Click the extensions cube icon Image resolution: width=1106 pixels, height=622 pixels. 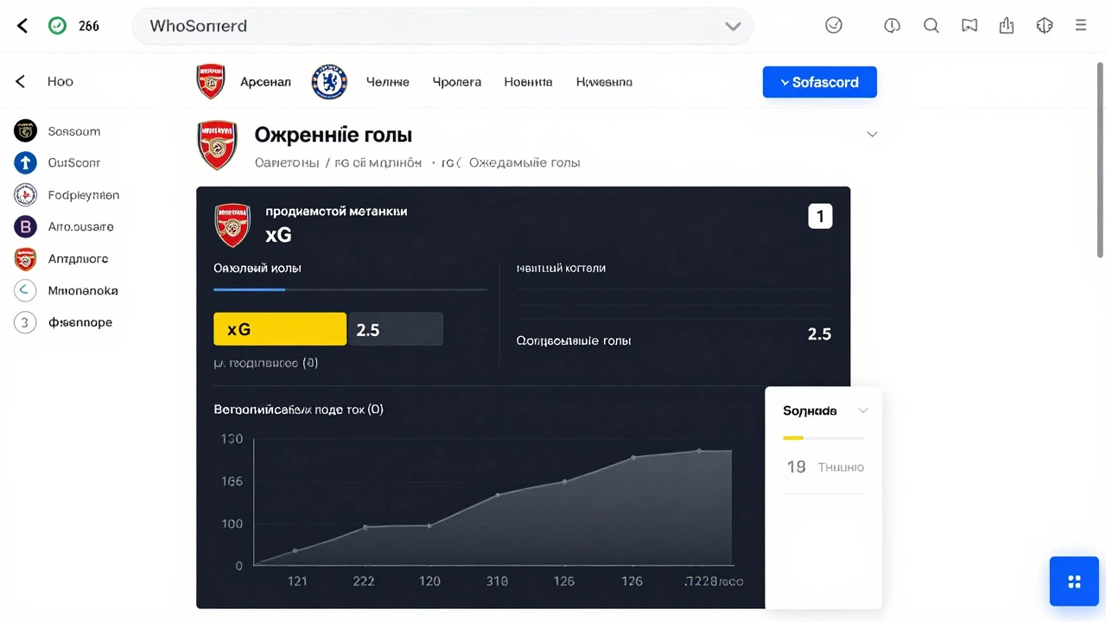click(x=1045, y=26)
